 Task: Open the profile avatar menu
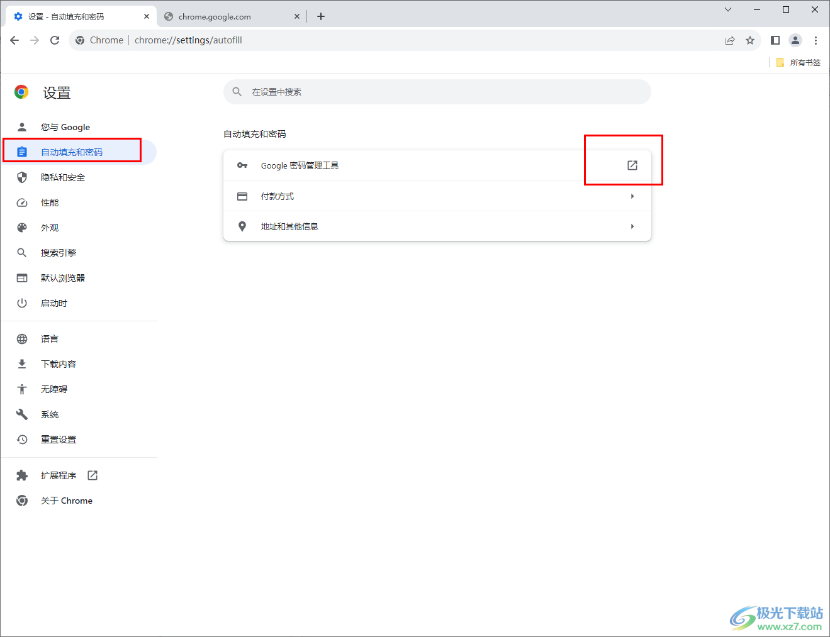(x=795, y=40)
